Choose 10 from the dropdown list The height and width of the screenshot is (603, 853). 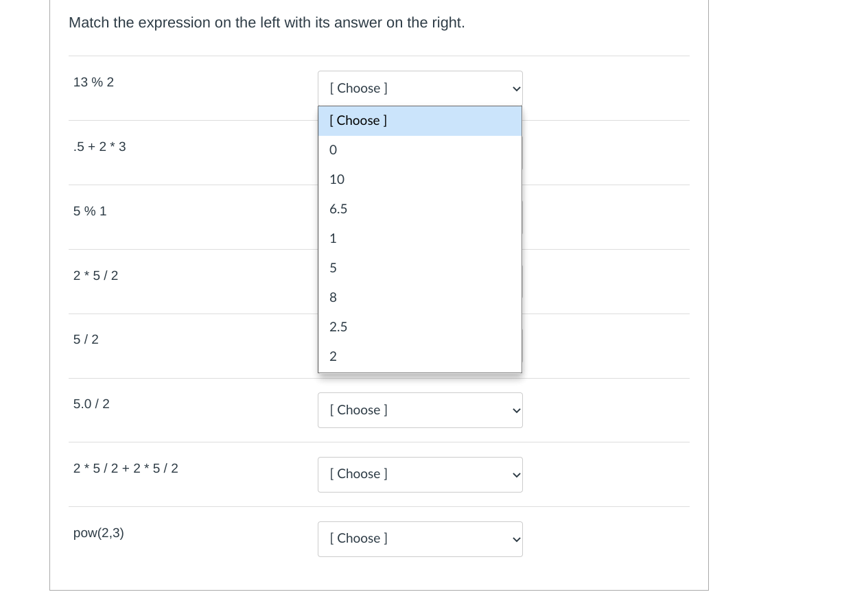point(419,180)
